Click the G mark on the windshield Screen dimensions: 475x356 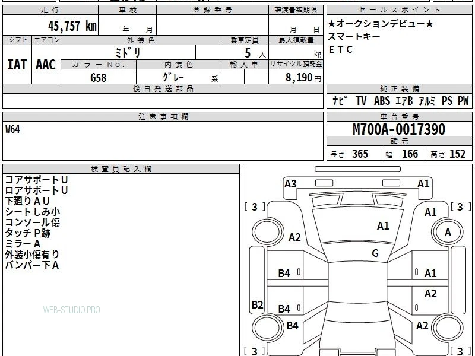[375, 253]
